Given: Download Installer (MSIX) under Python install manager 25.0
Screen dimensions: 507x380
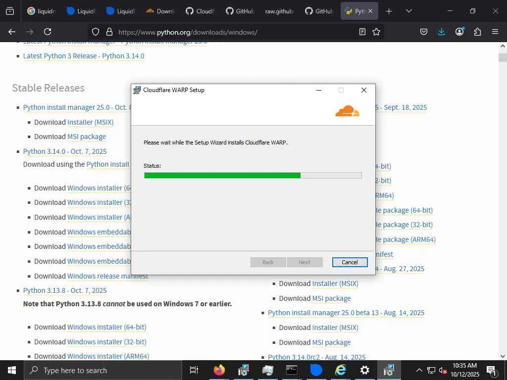Looking at the screenshot, I should (90, 122).
